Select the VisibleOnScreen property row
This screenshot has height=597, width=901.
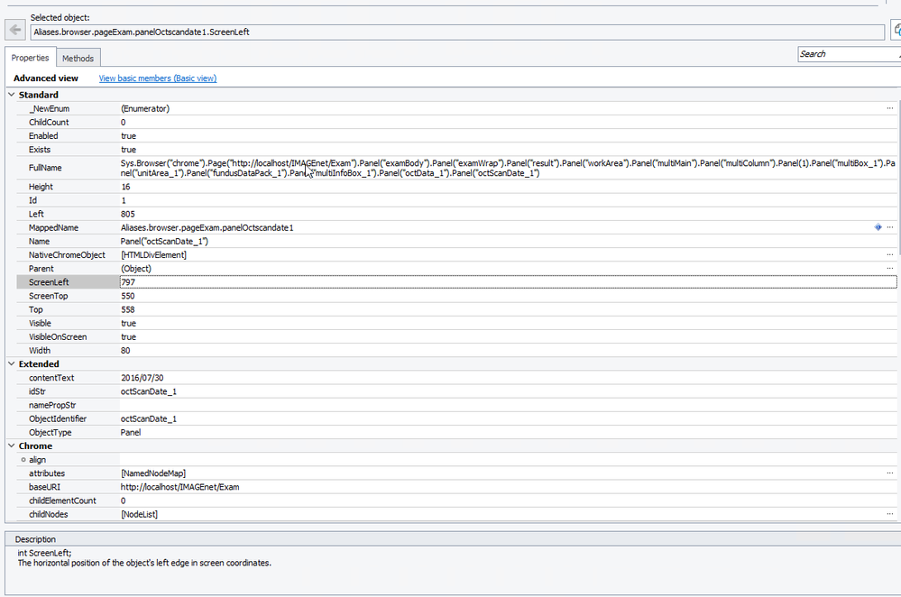(x=58, y=337)
